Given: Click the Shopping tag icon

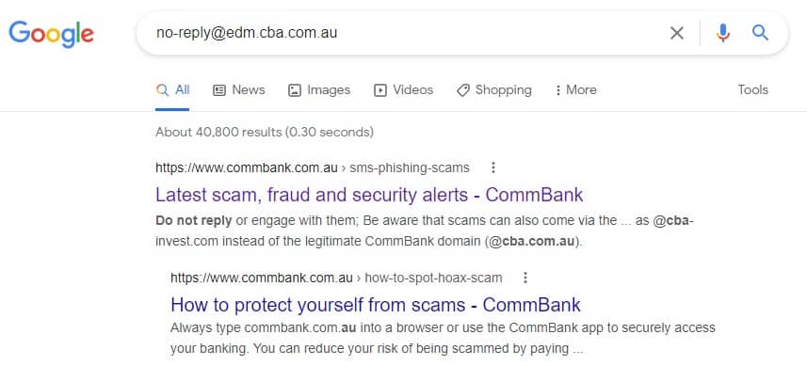Looking at the screenshot, I should [462, 90].
